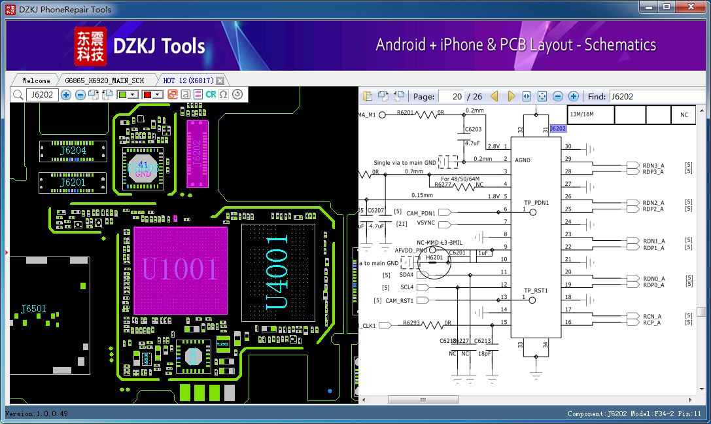The image size is (711, 424).
Task: Click the RDN2_A net label
Action: point(653,203)
